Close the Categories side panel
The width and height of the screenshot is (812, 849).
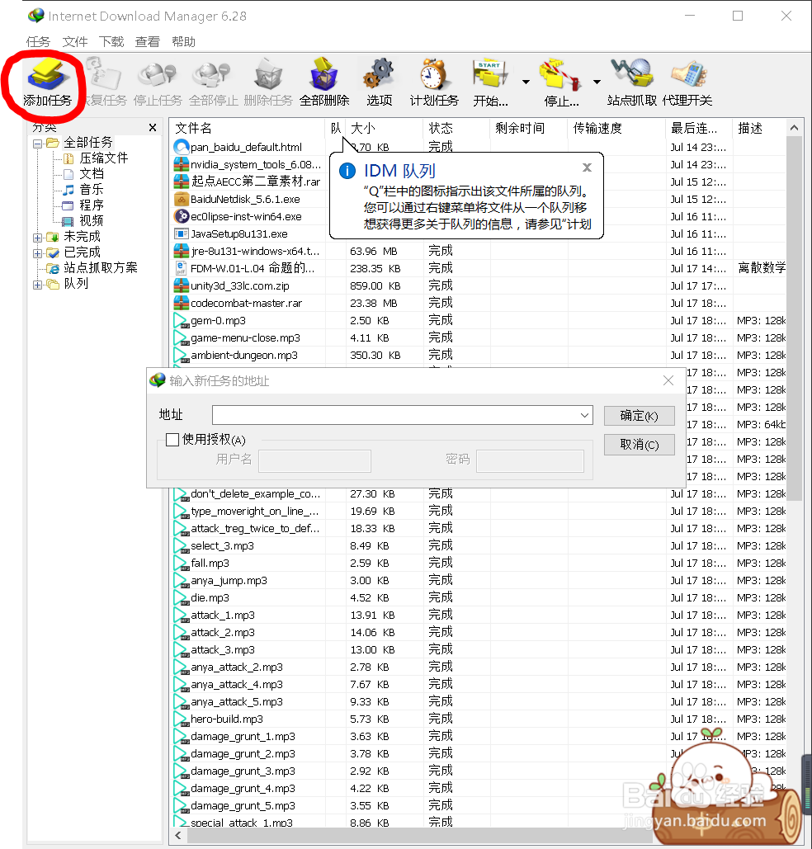pos(153,128)
